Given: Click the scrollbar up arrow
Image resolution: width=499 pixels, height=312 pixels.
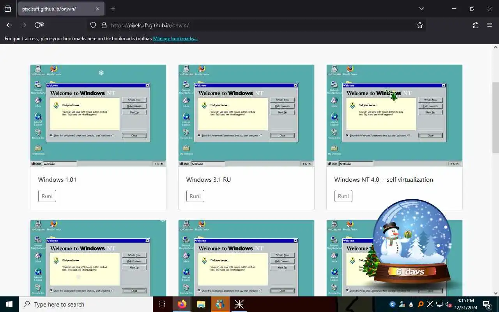Looking at the screenshot, I should [x=495, y=47].
